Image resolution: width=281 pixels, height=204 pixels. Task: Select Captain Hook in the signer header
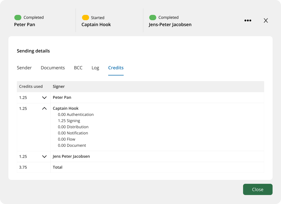pos(96,25)
